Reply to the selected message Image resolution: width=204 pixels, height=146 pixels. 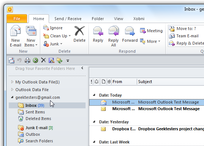(98, 34)
